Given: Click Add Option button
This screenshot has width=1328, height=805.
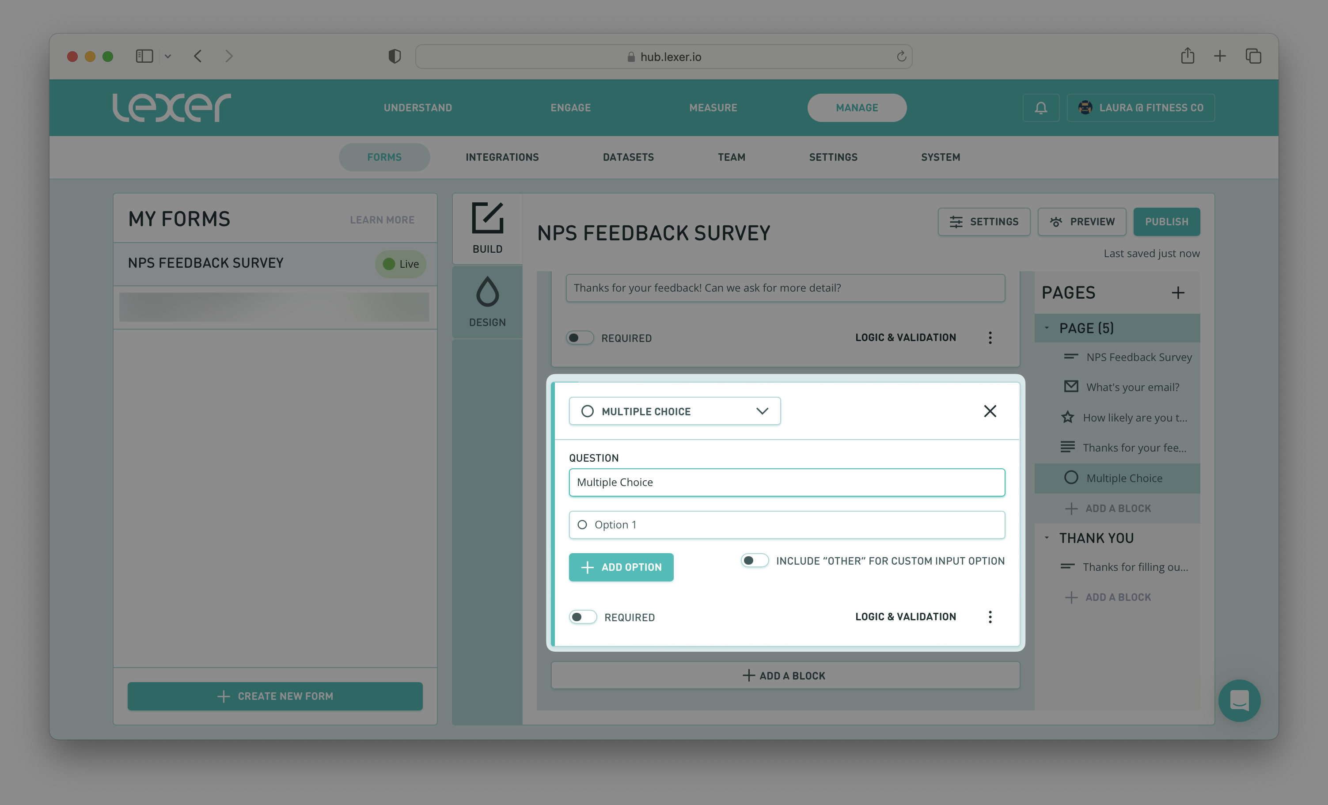Looking at the screenshot, I should click(x=621, y=567).
